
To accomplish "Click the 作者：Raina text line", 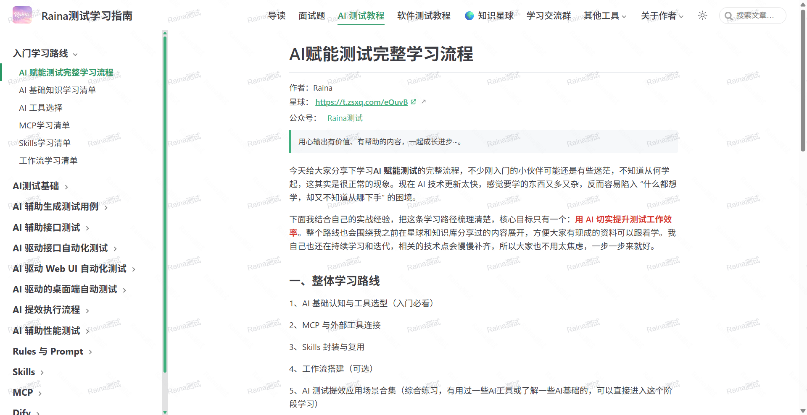I will (x=311, y=88).
